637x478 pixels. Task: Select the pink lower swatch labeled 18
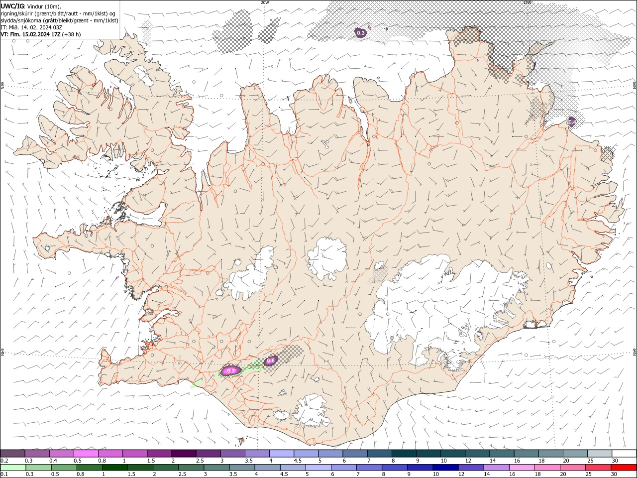547,468
